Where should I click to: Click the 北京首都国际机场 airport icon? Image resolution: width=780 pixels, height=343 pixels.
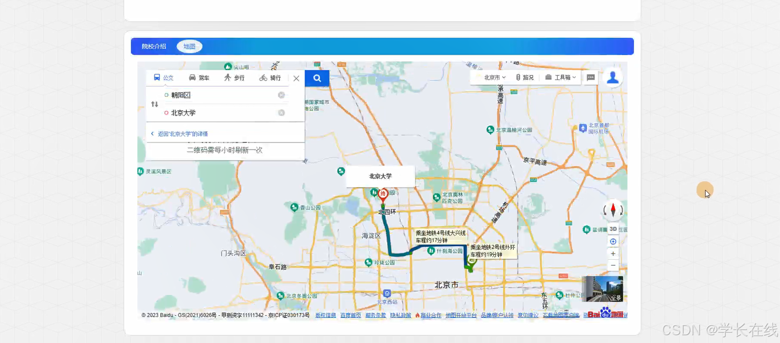583,128
